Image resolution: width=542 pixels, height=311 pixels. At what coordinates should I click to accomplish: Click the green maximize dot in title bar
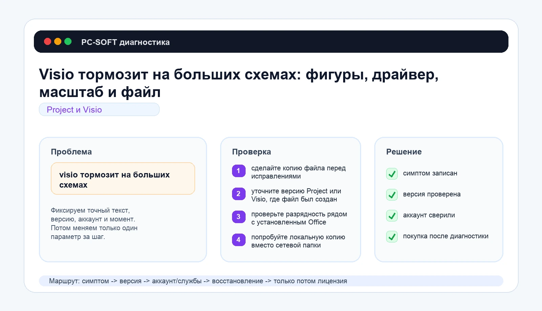pyautogui.click(x=68, y=42)
